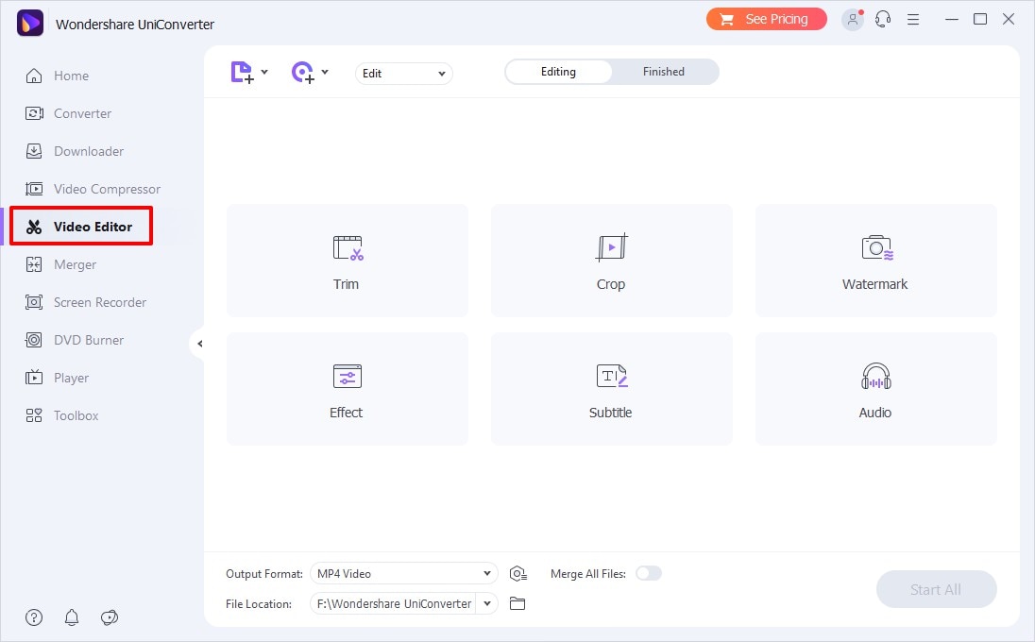
Task: Go to DVD Burner section
Action: 74,340
